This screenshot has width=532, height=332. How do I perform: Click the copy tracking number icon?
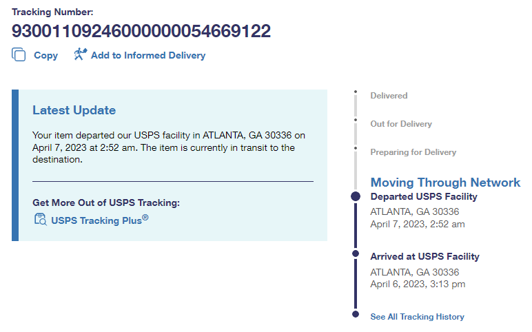pyautogui.click(x=19, y=55)
